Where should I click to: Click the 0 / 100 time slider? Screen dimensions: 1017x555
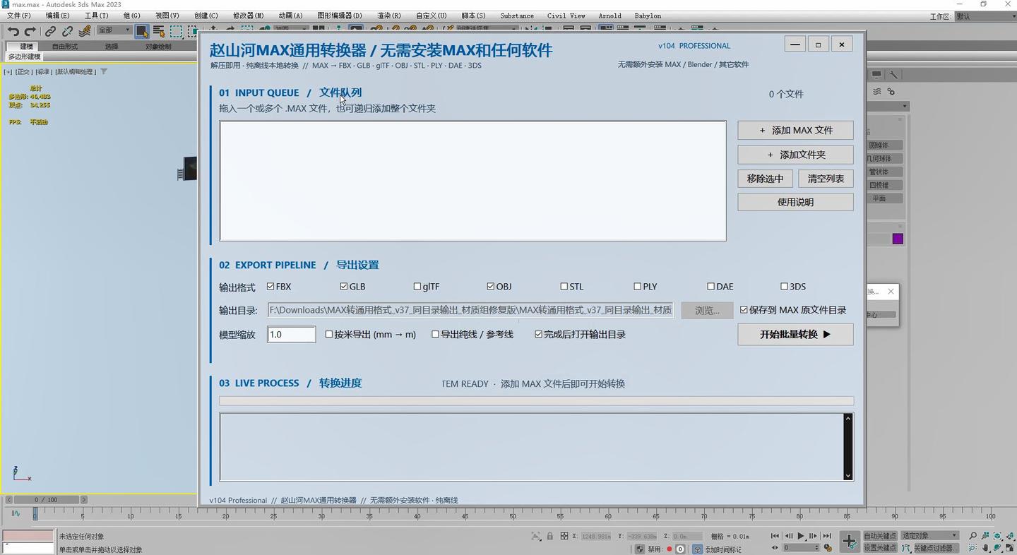46,500
